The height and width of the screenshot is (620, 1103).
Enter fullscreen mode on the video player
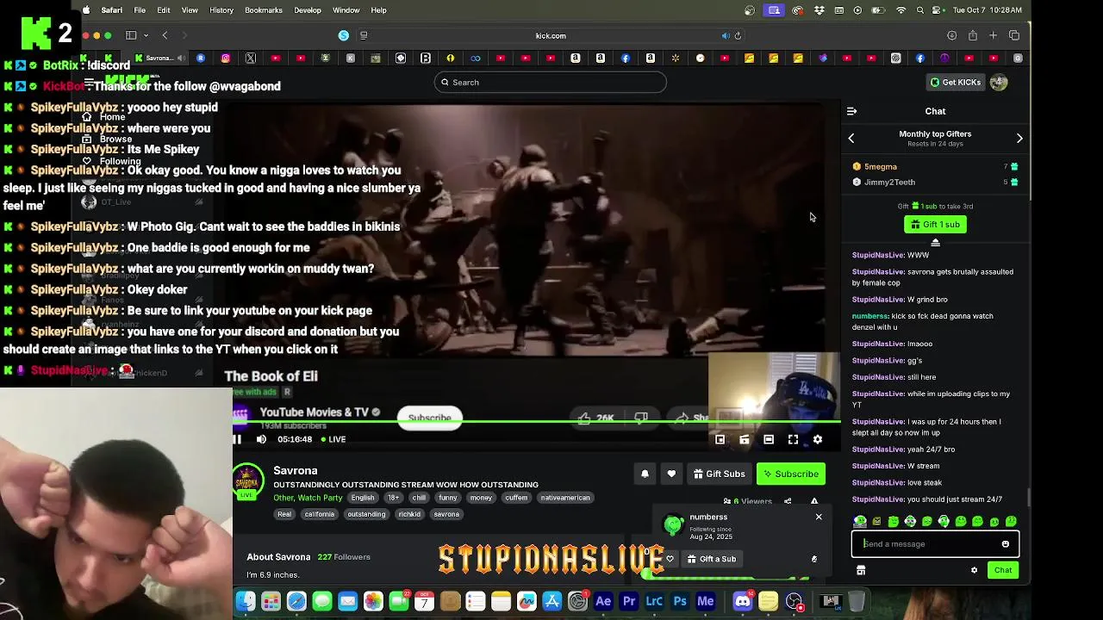pyautogui.click(x=793, y=439)
